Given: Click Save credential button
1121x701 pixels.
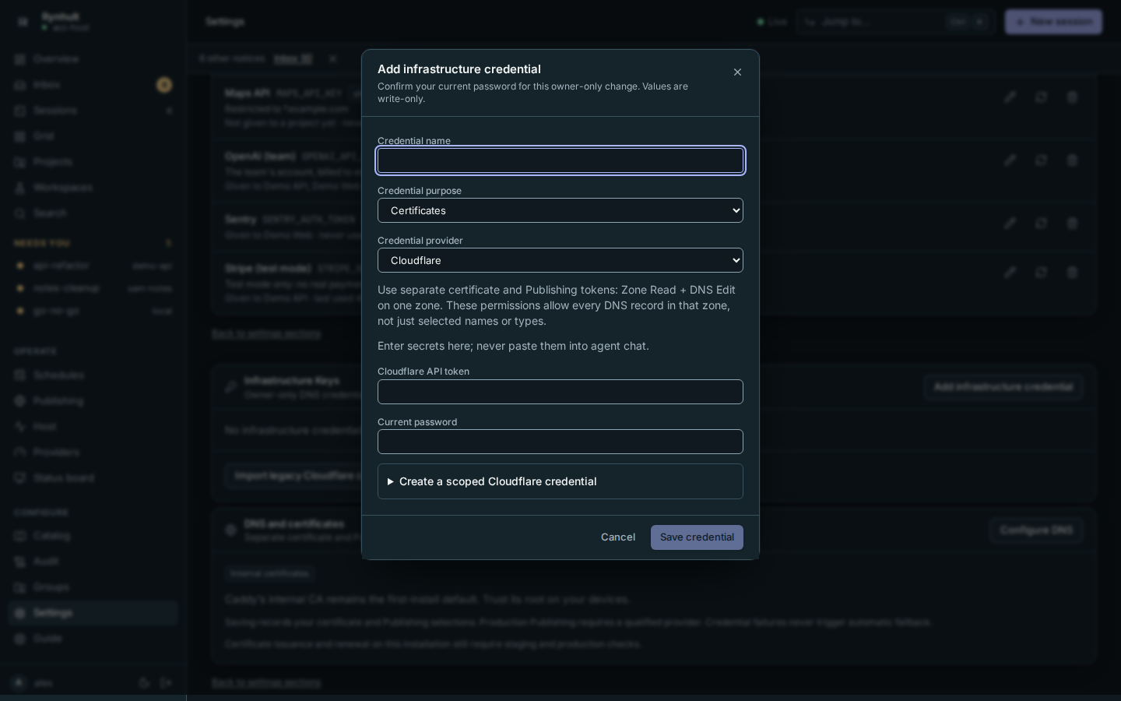Looking at the screenshot, I should (697, 537).
